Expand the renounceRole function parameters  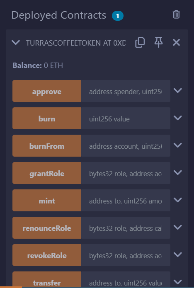(x=178, y=227)
